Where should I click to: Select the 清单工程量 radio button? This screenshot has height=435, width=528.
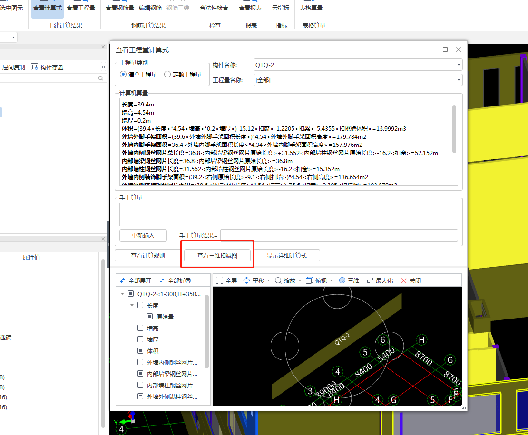[x=123, y=74]
